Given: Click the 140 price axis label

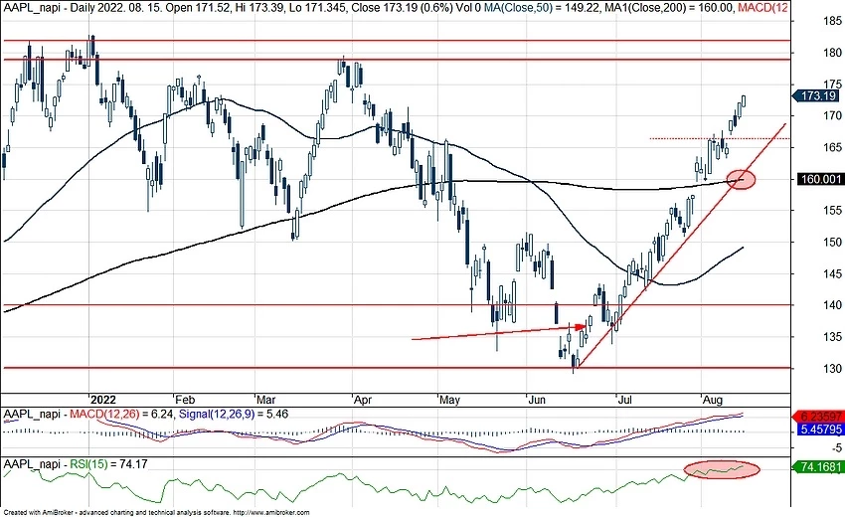Looking at the screenshot, I should (833, 305).
